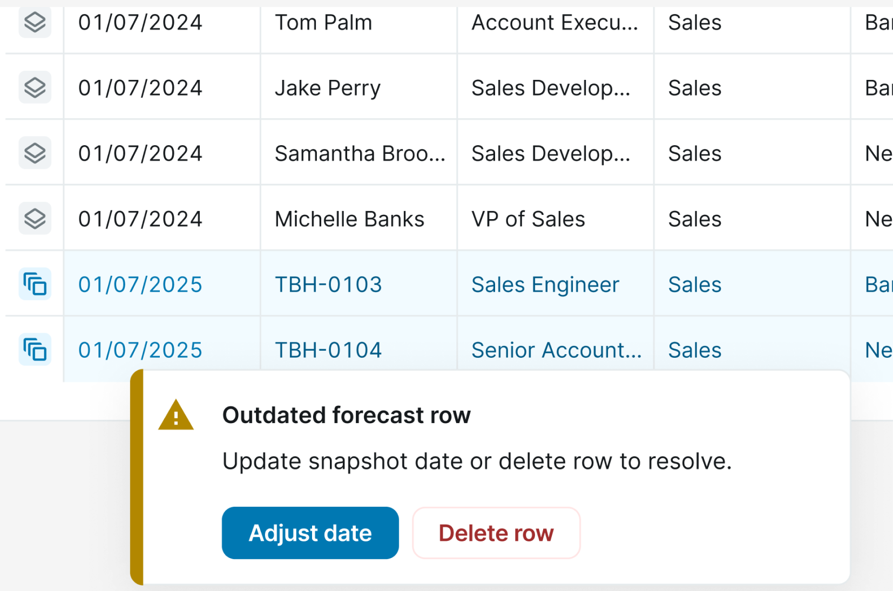Click the Michelle Banks name cell
This screenshot has width=893, height=591.
pyautogui.click(x=349, y=219)
